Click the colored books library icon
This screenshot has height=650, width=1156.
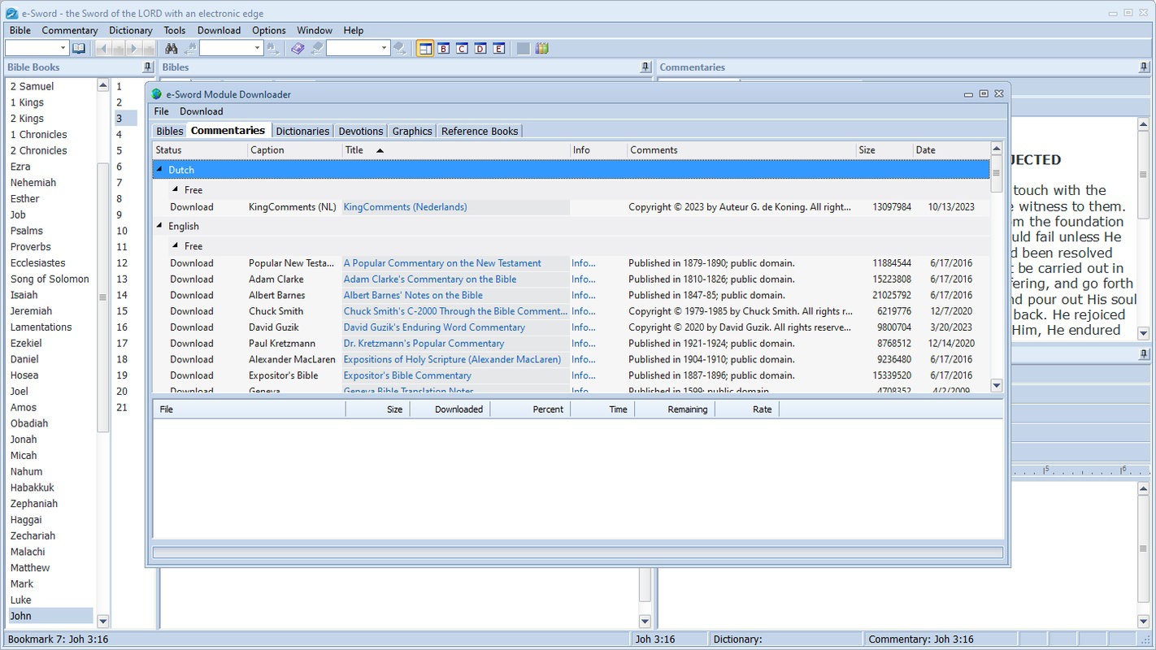click(x=541, y=49)
